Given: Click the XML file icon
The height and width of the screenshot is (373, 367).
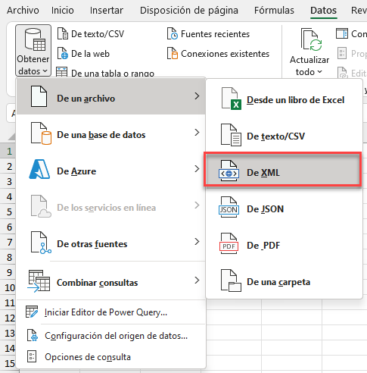Looking at the screenshot, I should click(x=229, y=171).
